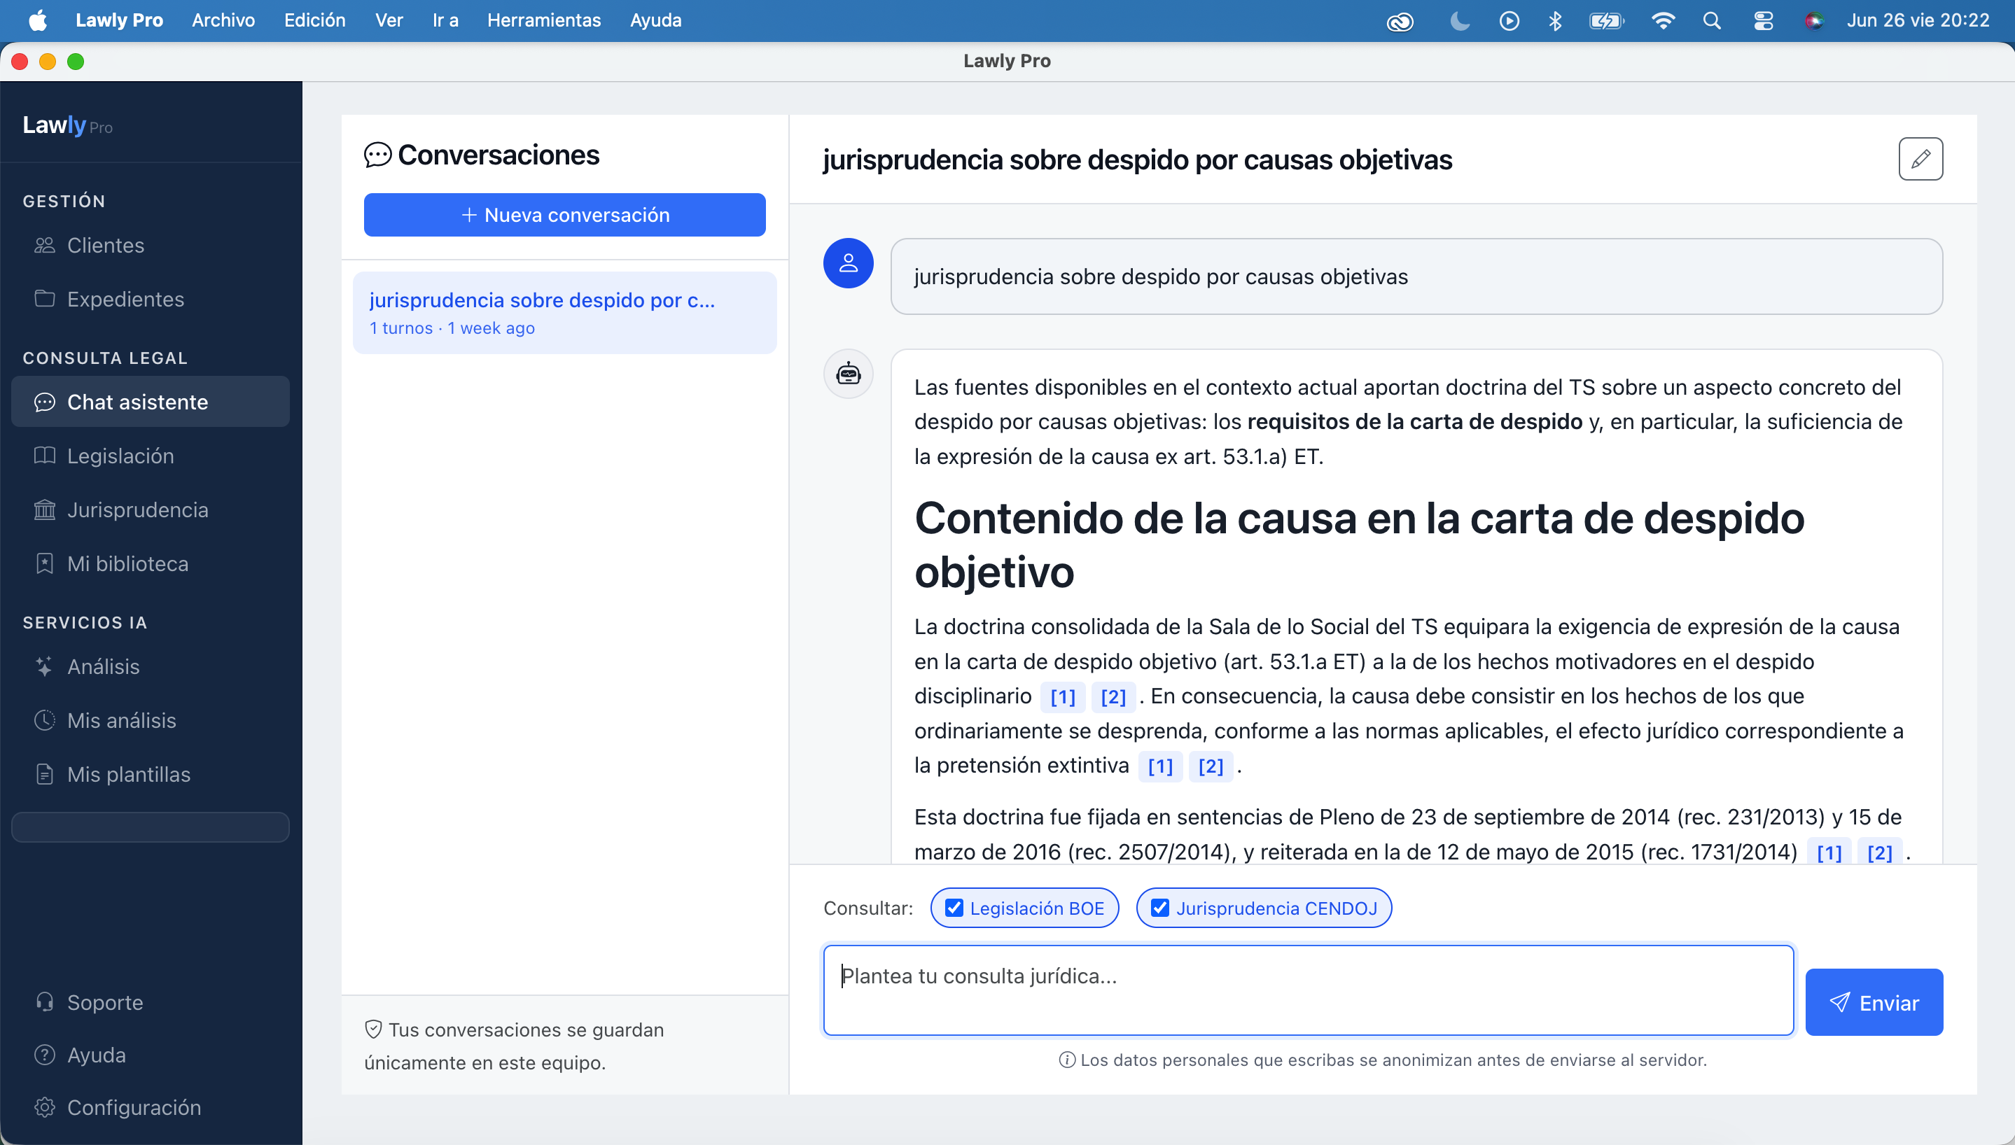Image resolution: width=2015 pixels, height=1145 pixels.
Task: Click the Lawly Pro logo
Action: pos(68,125)
